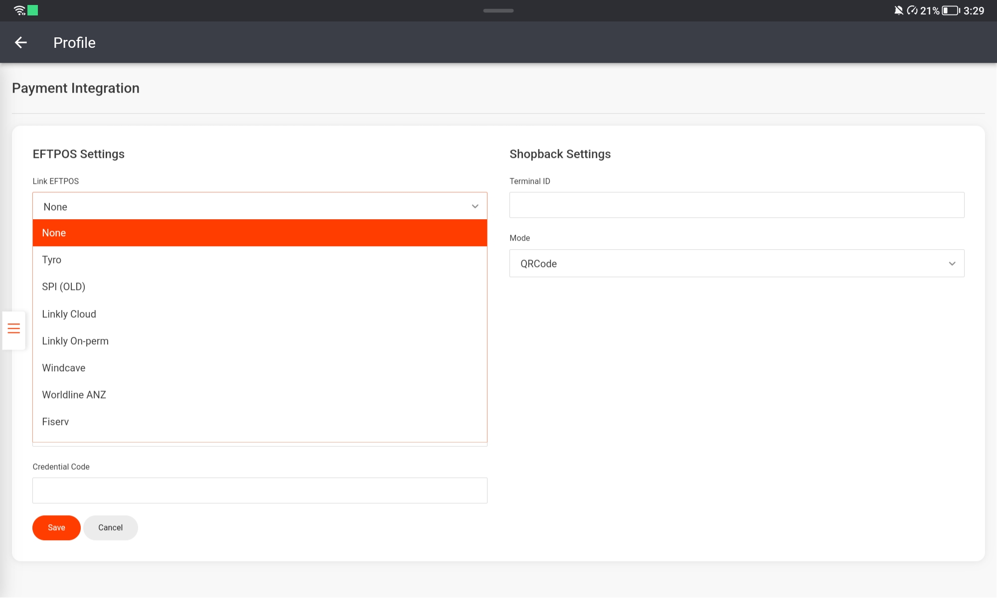Select SPI (OLD) option
This screenshot has height=598, width=997.
coord(259,287)
